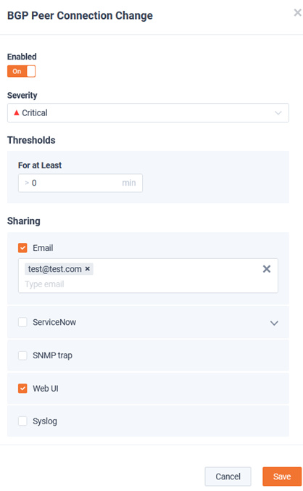The image size is (303, 491).
Task: Click the red Critical severity triangle icon
Action: pyautogui.click(x=17, y=112)
